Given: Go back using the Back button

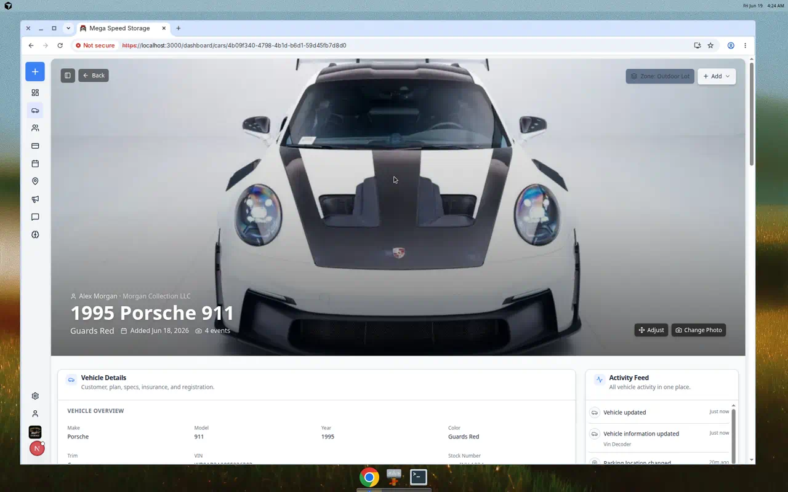Looking at the screenshot, I should [x=94, y=76].
